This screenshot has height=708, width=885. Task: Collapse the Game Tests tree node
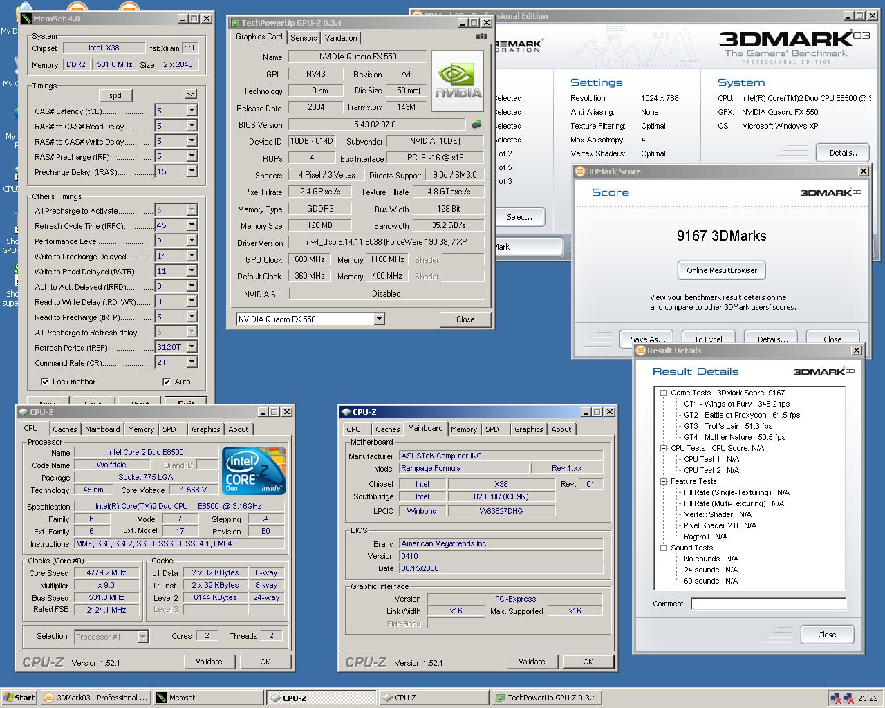click(663, 393)
